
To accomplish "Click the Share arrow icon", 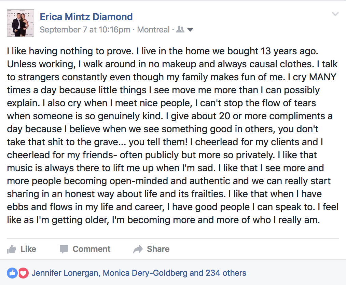I will (x=138, y=249).
